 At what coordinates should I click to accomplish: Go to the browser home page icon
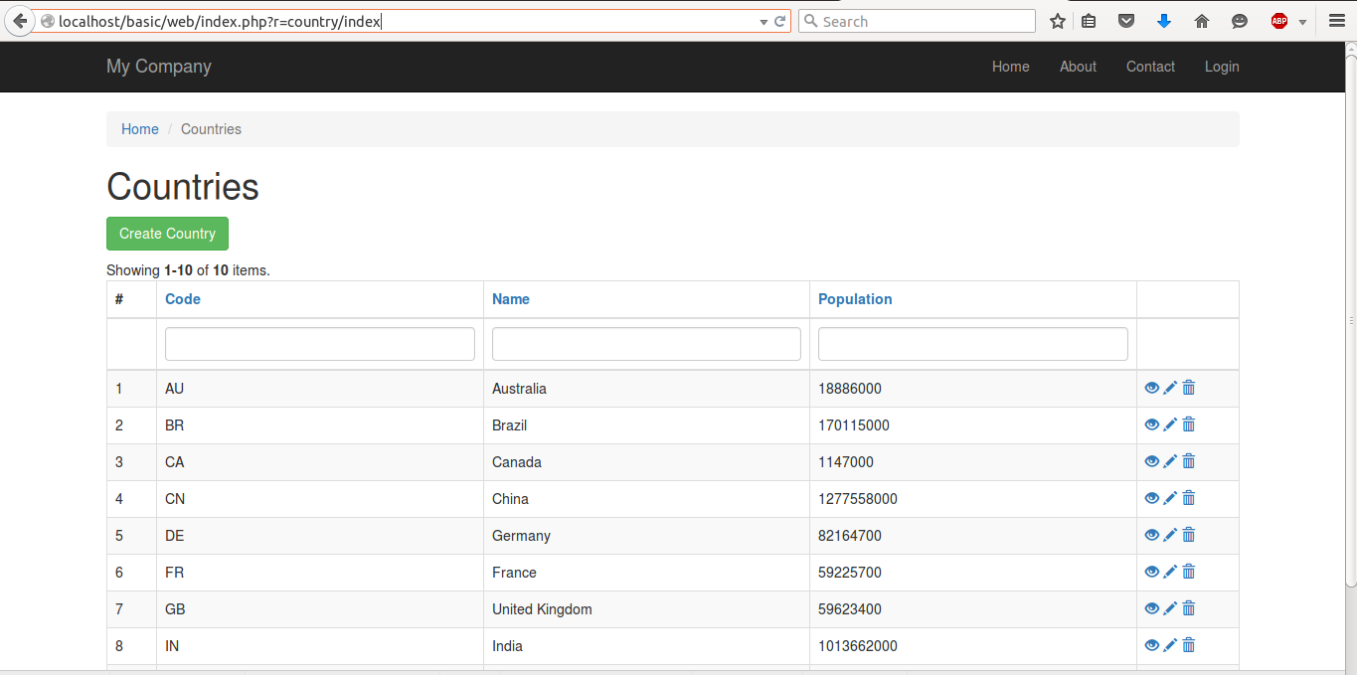pyautogui.click(x=1201, y=21)
